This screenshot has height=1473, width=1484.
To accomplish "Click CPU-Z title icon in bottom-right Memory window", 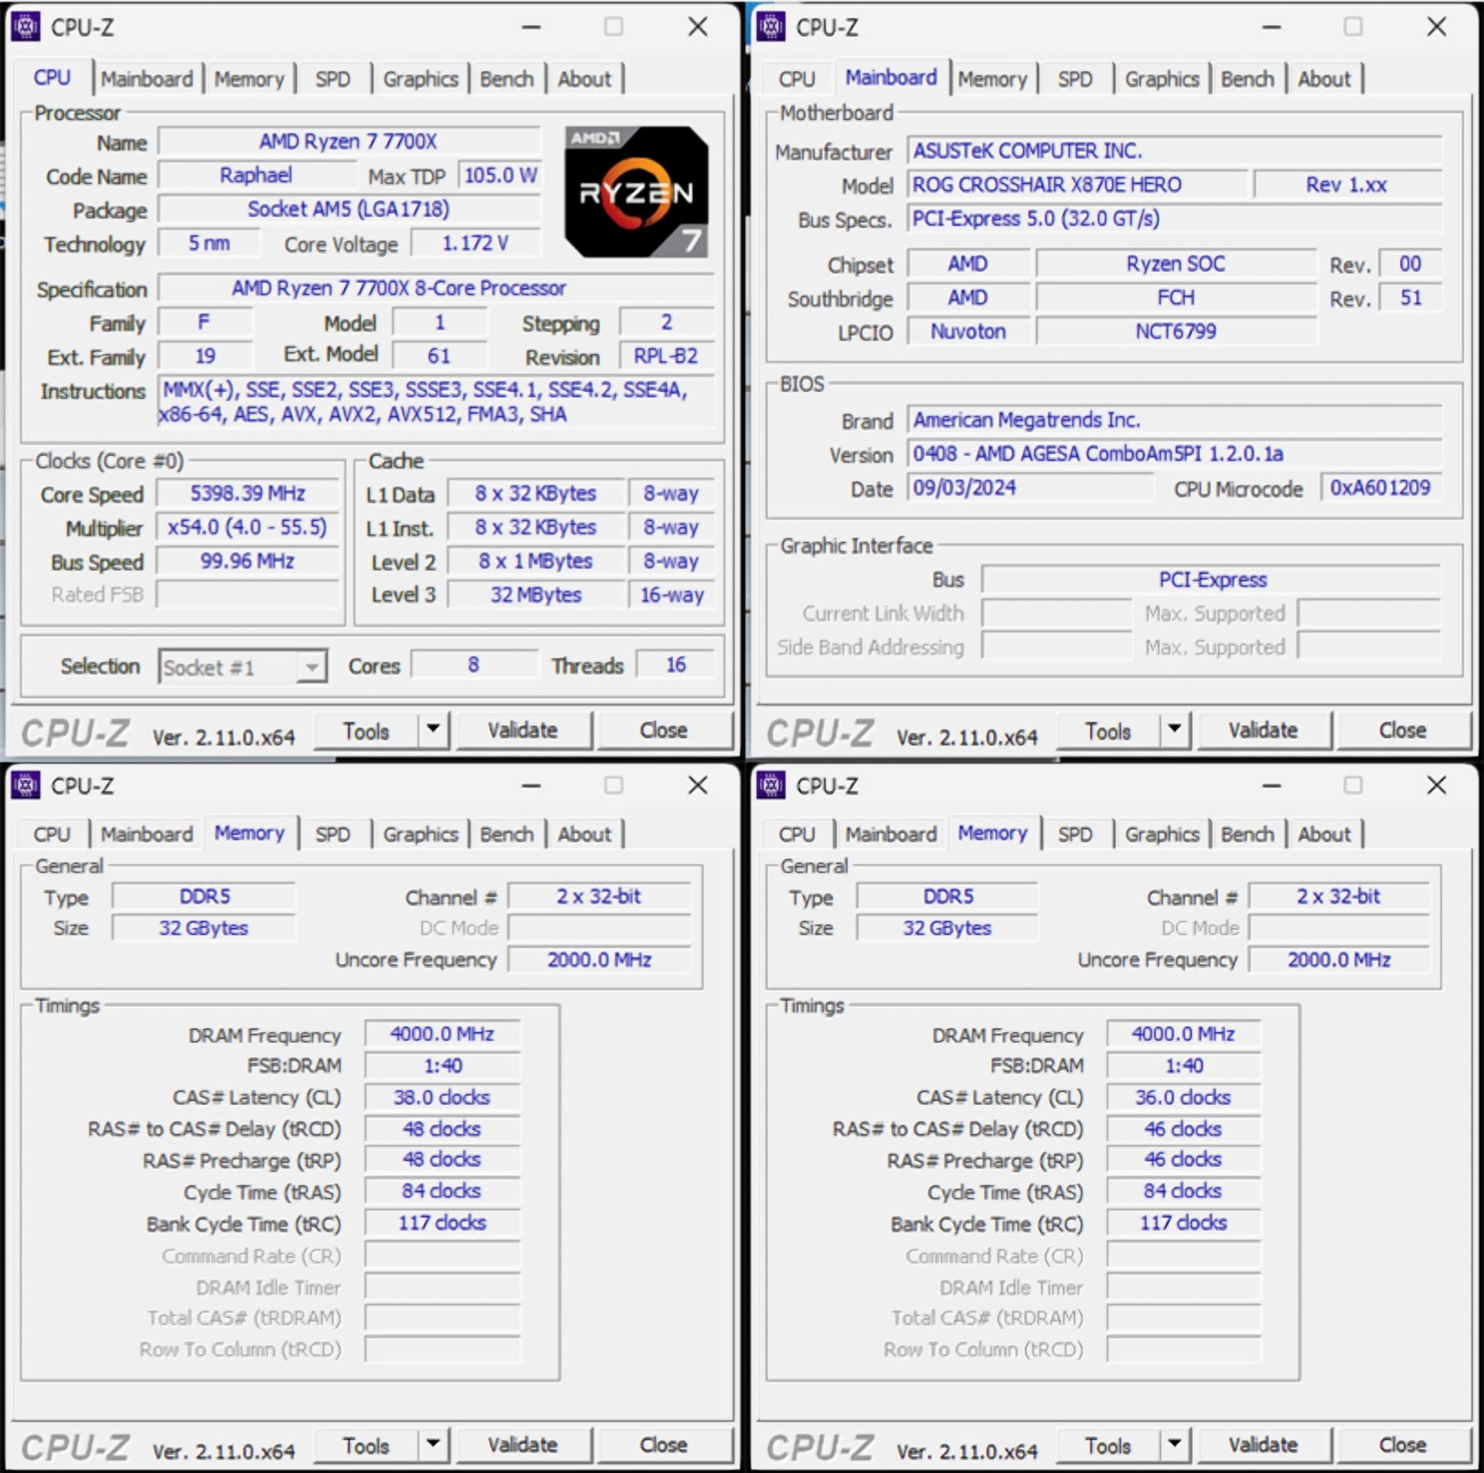I will [x=771, y=786].
